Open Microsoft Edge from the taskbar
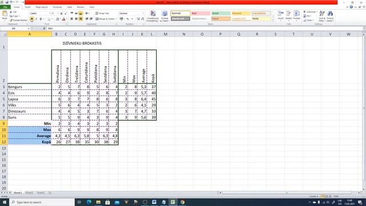Image resolution: width=366 pixels, height=206 pixels. click(89, 202)
